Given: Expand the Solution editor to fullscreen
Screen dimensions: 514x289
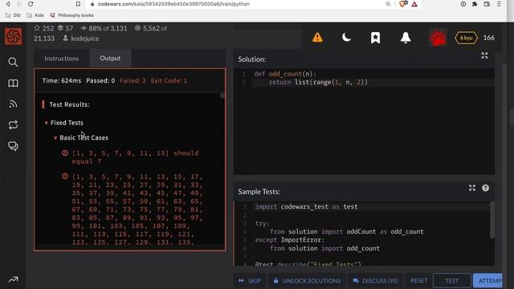Looking at the screenshot, I should pyautogui.click(x=484, y=55).
